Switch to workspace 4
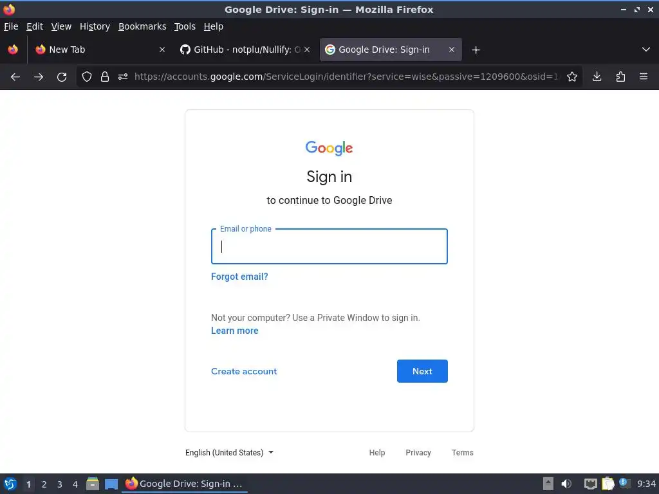 (75, 484)
